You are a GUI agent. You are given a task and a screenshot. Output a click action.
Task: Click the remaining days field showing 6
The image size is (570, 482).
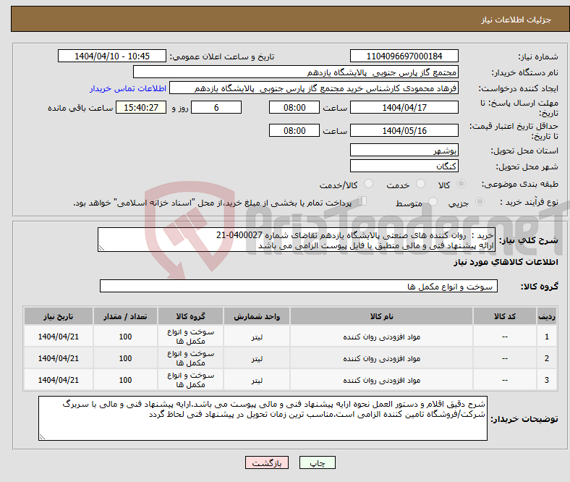pos(216,107)
